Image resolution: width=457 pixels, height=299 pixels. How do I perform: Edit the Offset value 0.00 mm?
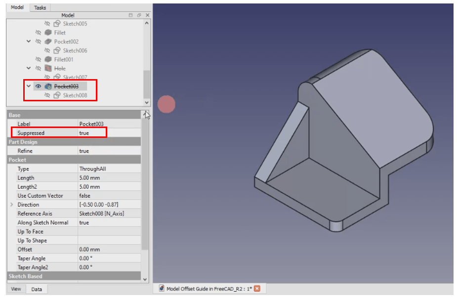(x=109, y=250)
